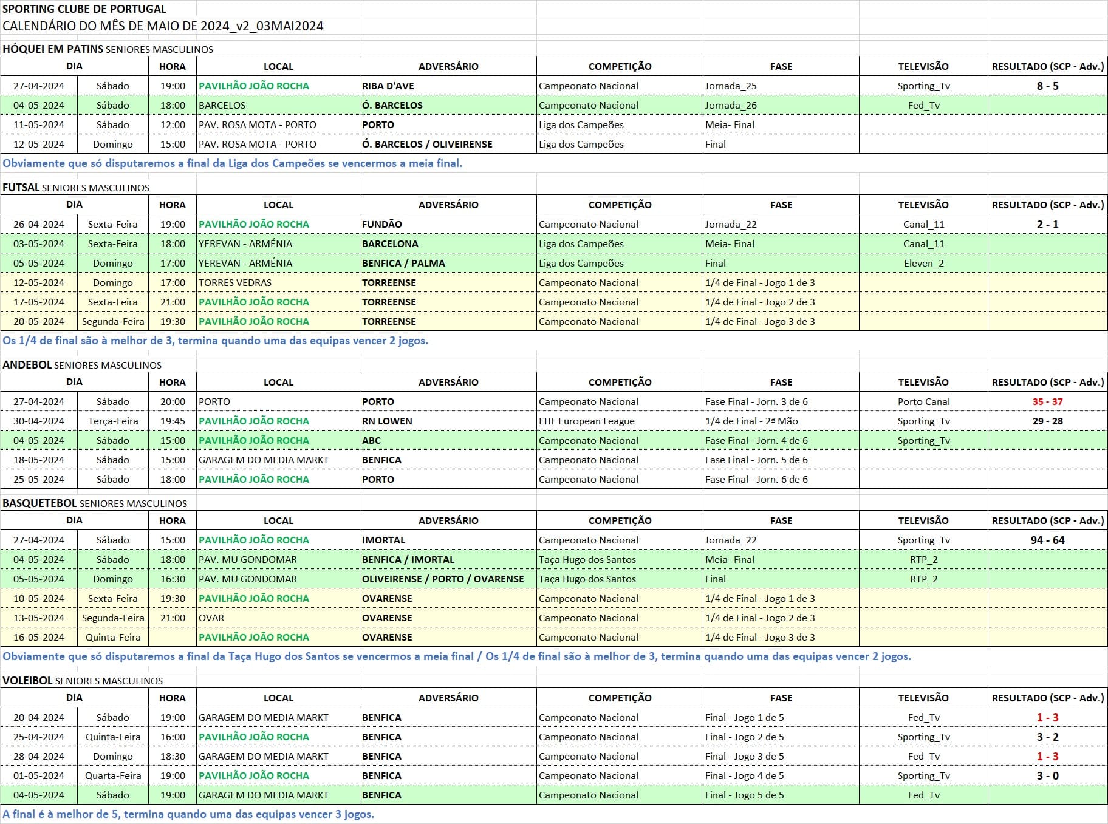Click the 'Quarta-Feira' weekday cell
The image size is (1108, 824).
(113, 775)
